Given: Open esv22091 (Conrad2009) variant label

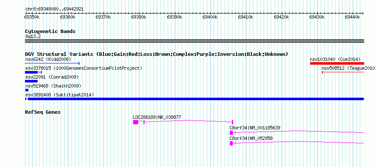Looking at the screenshot, I should [x=52, y=77].
